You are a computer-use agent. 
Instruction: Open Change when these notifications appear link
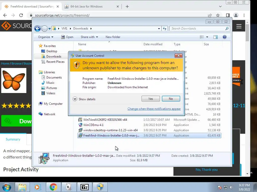click(x=154, y=109)
